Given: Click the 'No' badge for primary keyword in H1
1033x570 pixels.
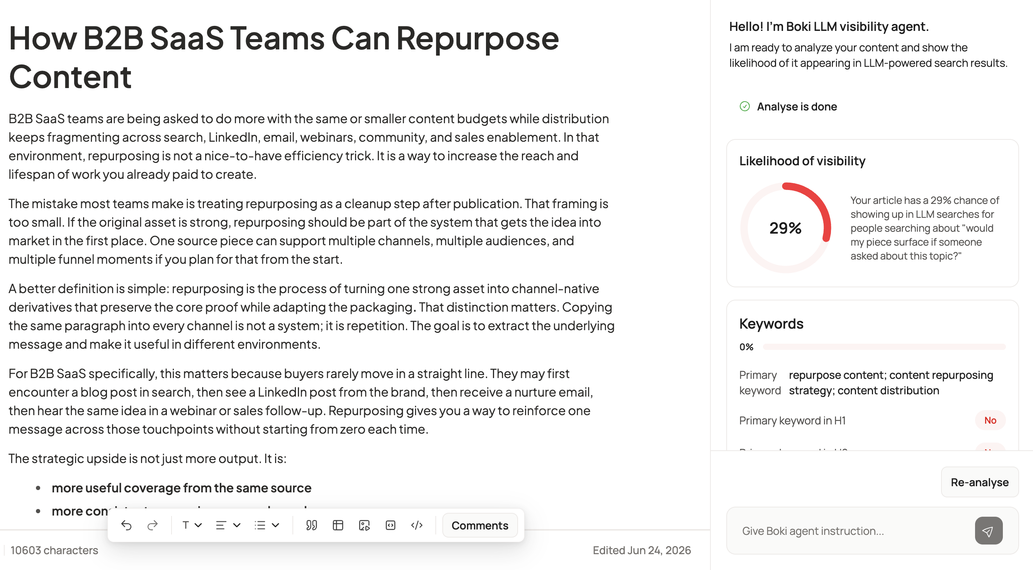Looking at the screenshot, I should coord(990,420).
